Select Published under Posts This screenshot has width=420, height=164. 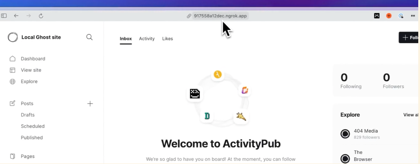click(31, 137)
